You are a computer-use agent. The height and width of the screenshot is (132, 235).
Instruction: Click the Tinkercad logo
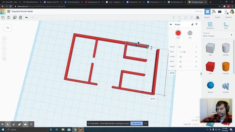[3, 11]
